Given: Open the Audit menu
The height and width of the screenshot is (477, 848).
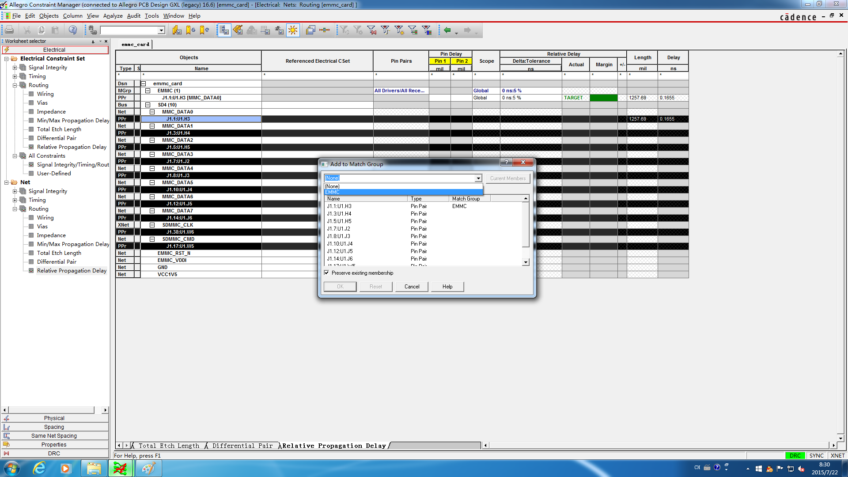Looking at the screenshot, I should point(133,15).
